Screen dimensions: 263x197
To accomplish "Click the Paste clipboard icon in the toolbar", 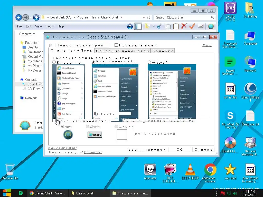I will 176,26.
